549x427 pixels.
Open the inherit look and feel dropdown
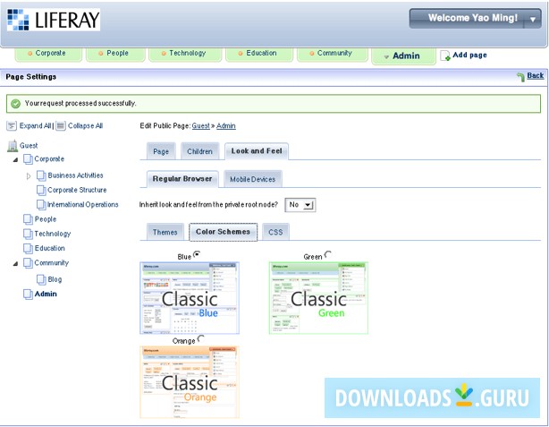coord(300,205)
